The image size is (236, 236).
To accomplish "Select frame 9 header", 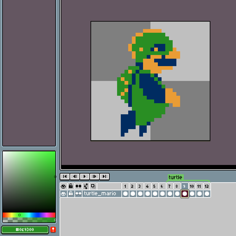I will [184, 186].
